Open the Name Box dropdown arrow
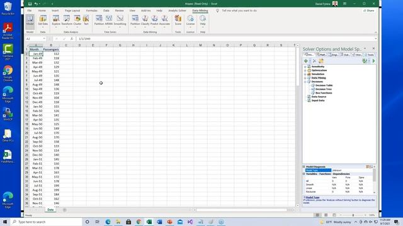 point(44,39)
